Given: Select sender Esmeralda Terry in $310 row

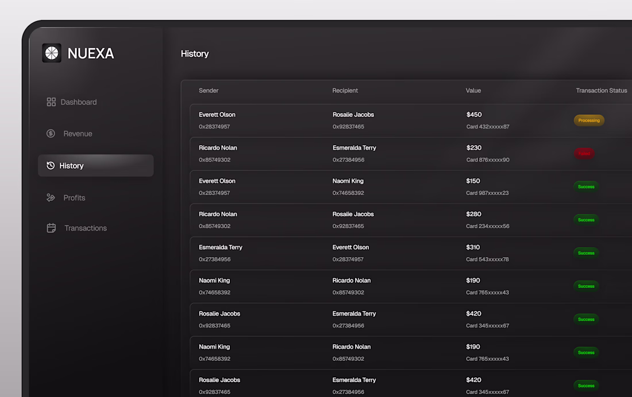Looking at the screenshot, I should coord(221,247).
